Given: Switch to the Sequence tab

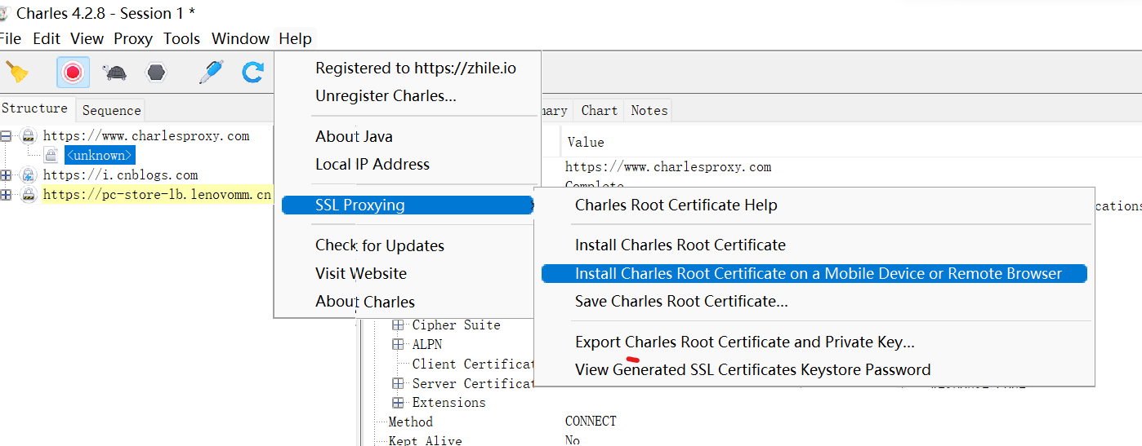Looking at the screenshot, I should click(x=111, y=110).
